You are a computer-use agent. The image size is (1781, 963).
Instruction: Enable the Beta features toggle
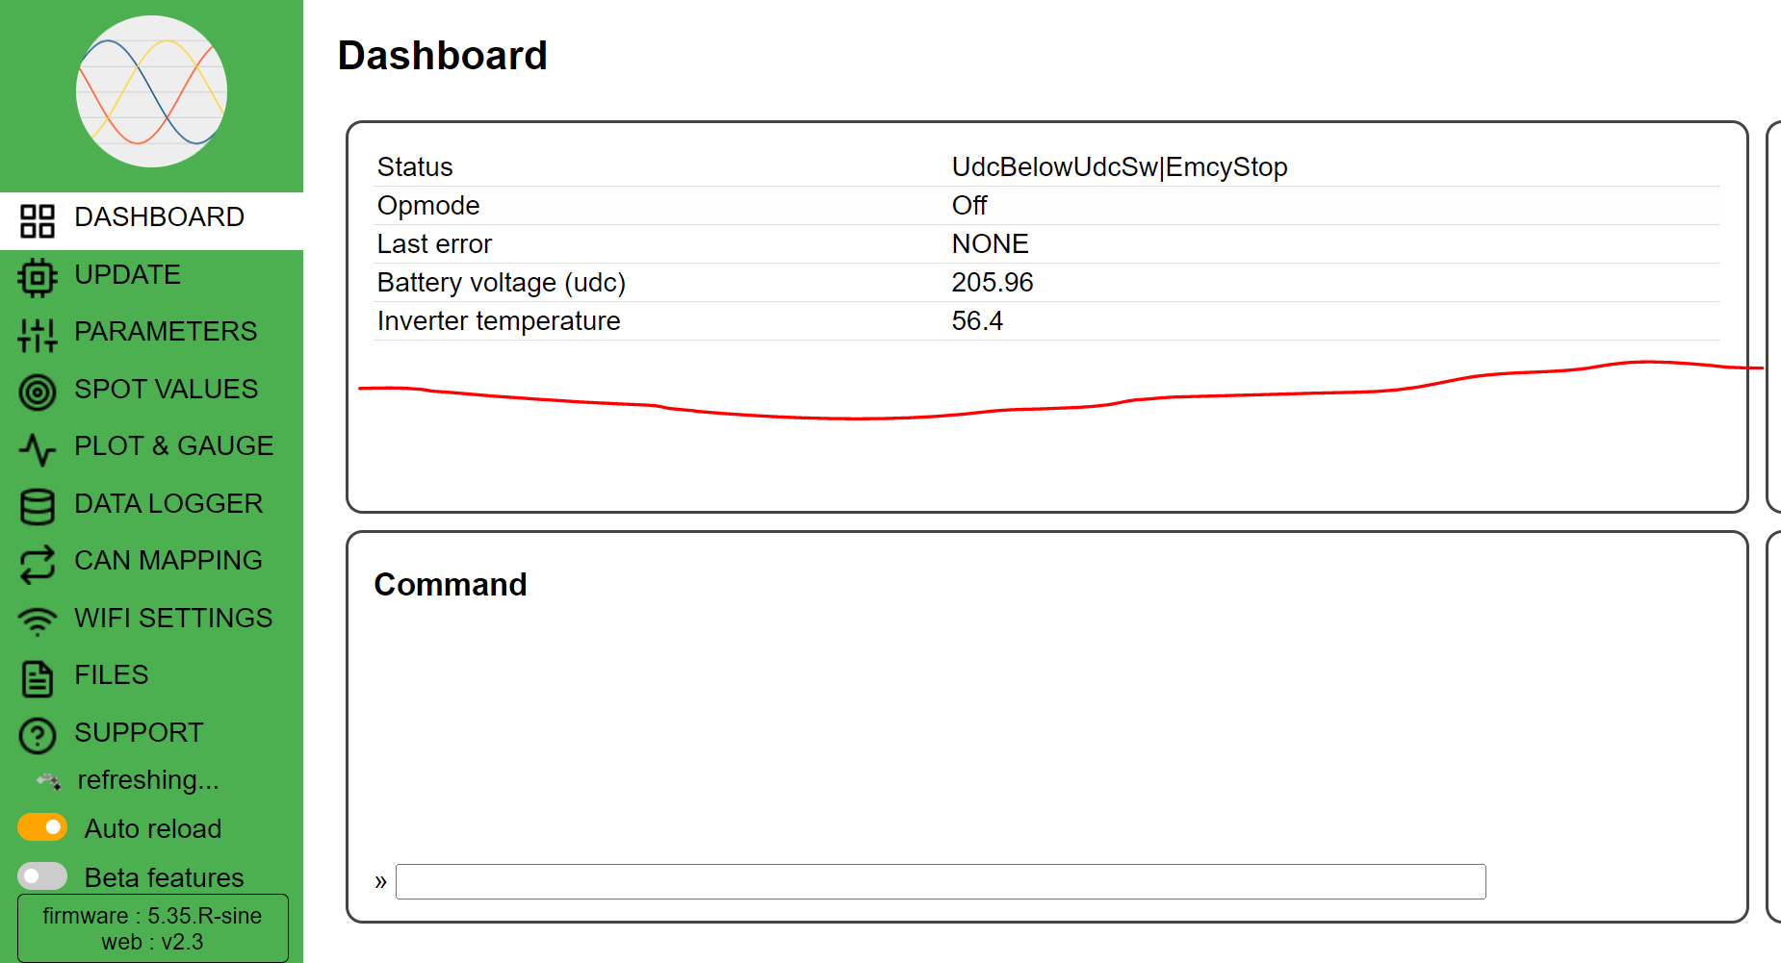(x=42, y=876)
